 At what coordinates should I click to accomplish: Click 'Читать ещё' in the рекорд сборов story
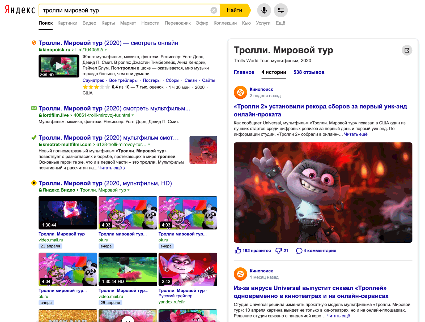coord(356,134)
